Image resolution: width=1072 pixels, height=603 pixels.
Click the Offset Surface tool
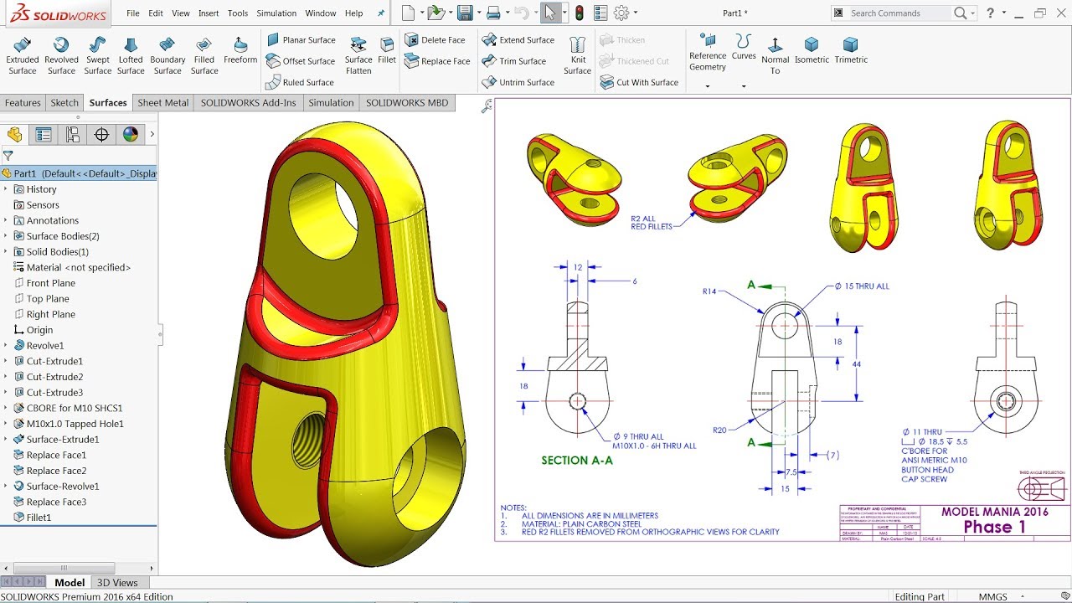click(x=301, y=61)
